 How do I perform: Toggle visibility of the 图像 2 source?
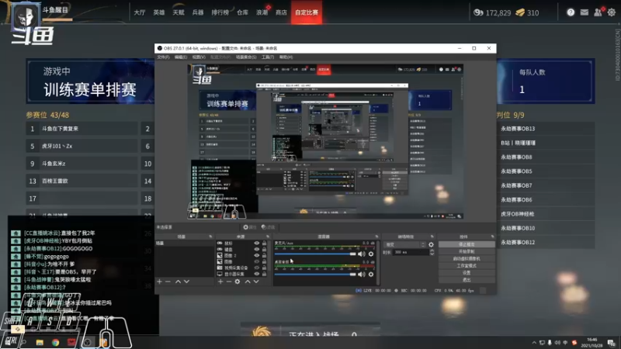coord(257,256)
